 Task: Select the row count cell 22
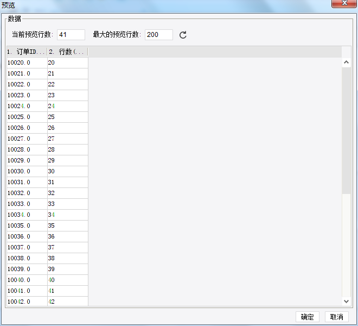tap(68, 84)
